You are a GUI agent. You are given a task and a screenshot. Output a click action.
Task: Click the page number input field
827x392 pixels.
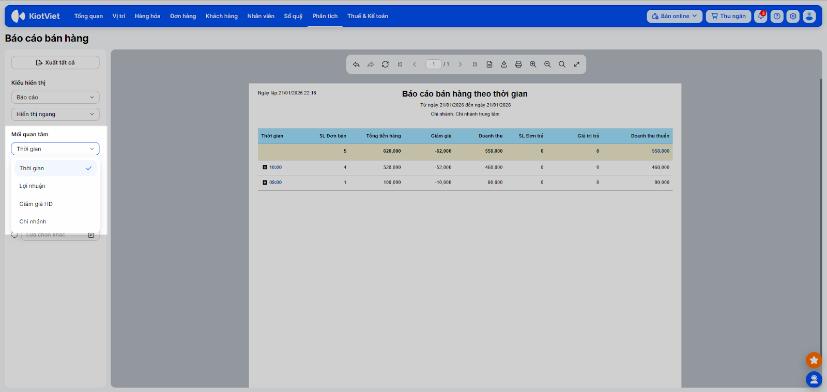click(433, 64)
